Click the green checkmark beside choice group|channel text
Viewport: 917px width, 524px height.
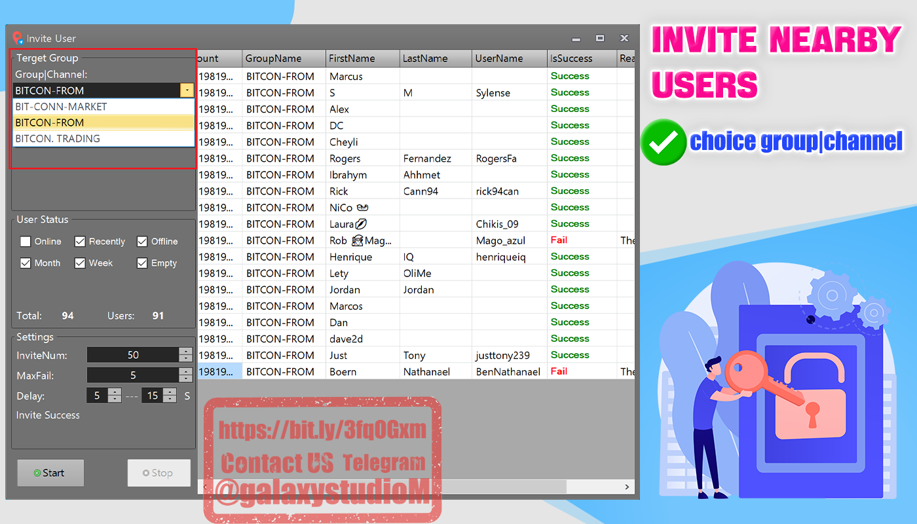tap(663, 142)
